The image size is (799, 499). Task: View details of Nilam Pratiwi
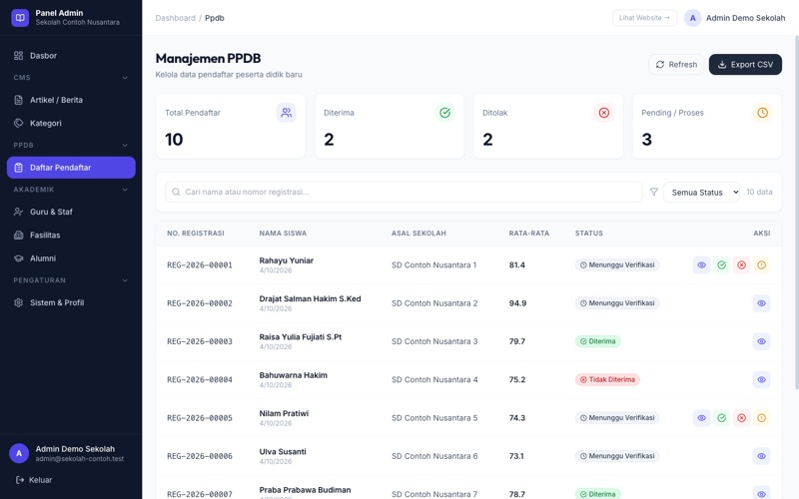(702, 418)
